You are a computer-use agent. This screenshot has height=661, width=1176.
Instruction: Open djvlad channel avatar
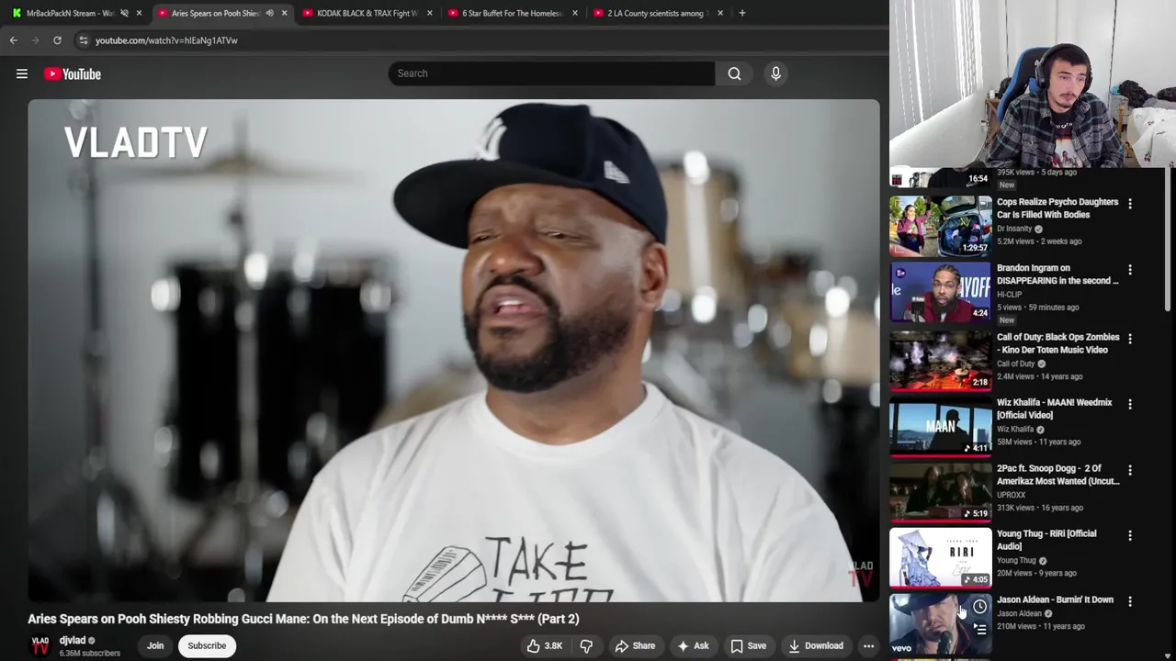coord(40,645)
